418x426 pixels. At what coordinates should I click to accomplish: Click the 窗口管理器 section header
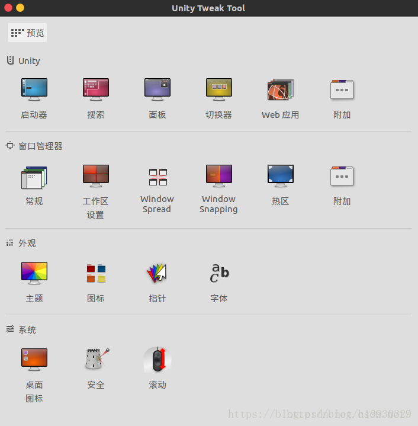(34, 146)
